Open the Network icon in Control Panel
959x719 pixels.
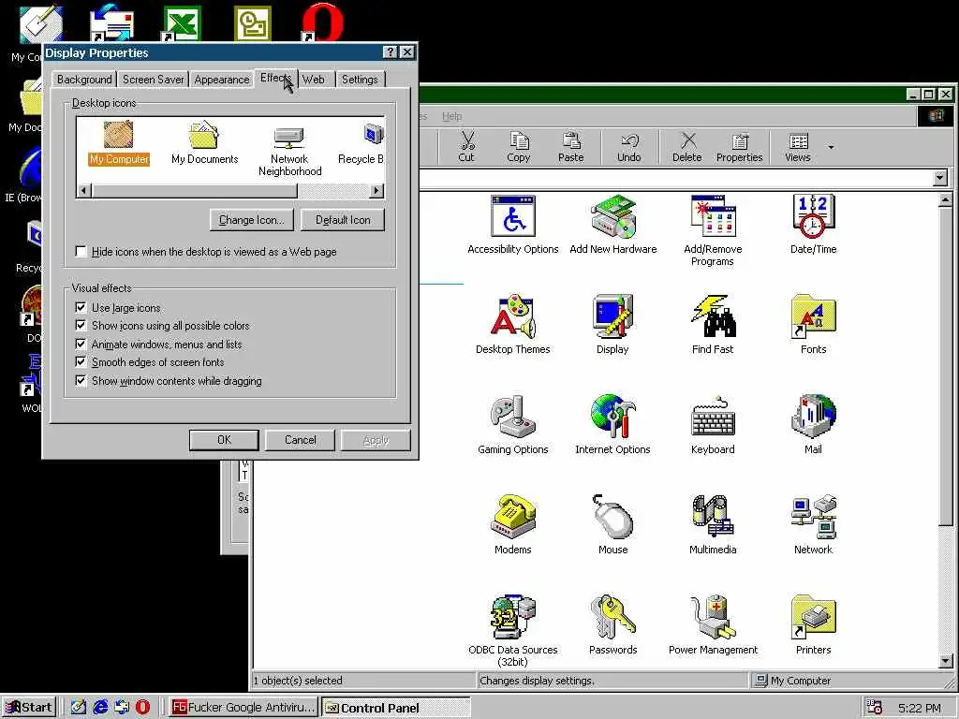click(813, 525)
